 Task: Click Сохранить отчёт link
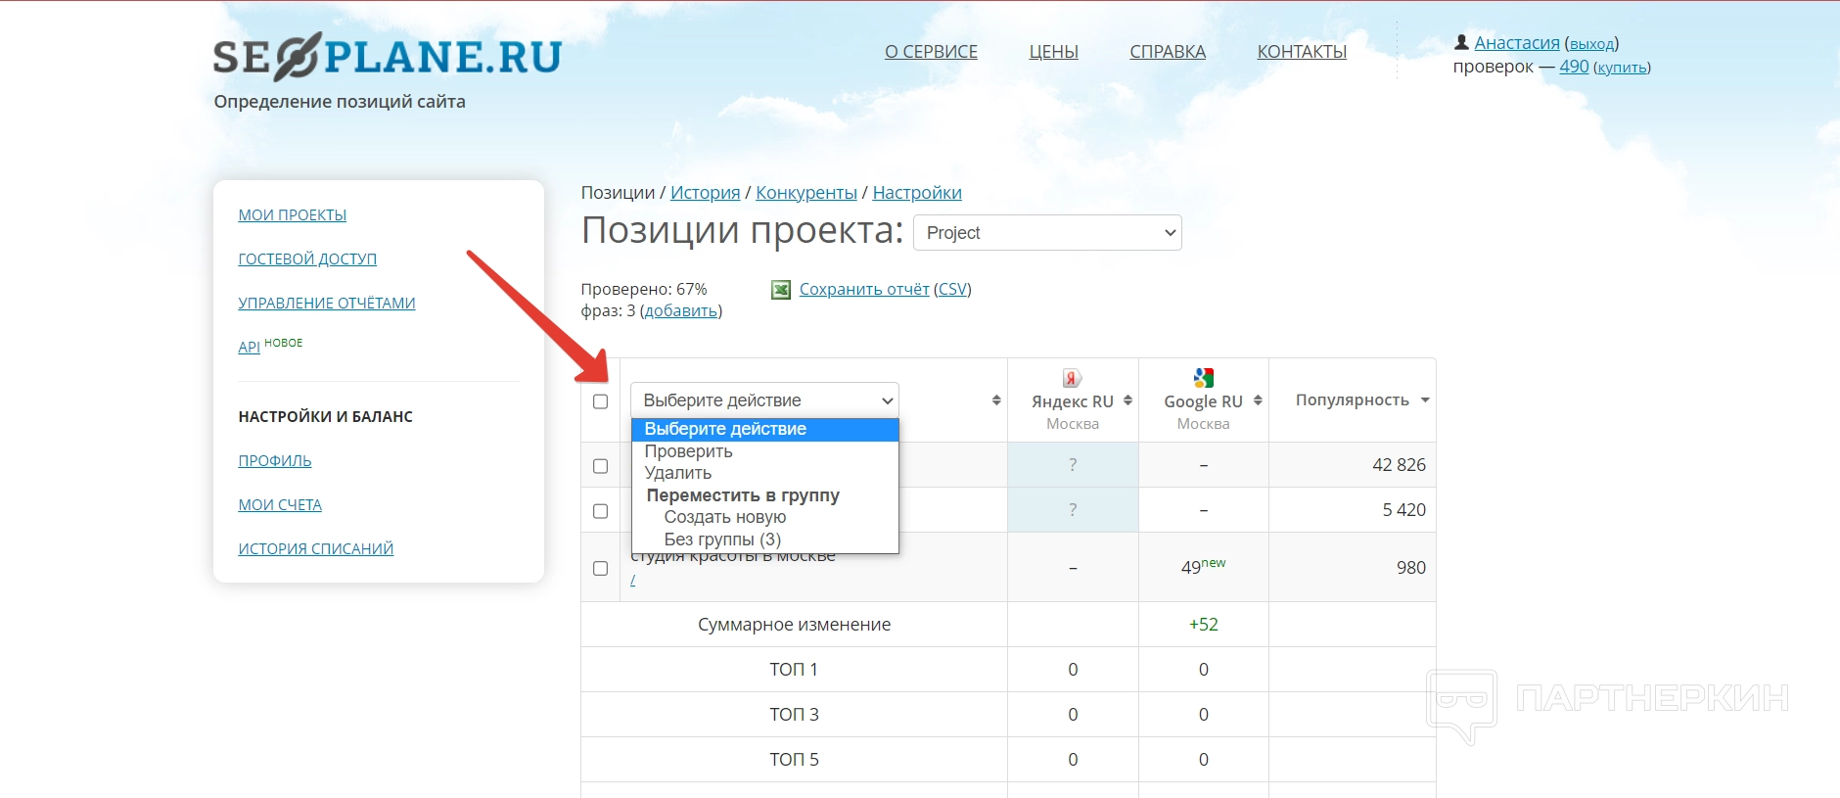point(864,289)
